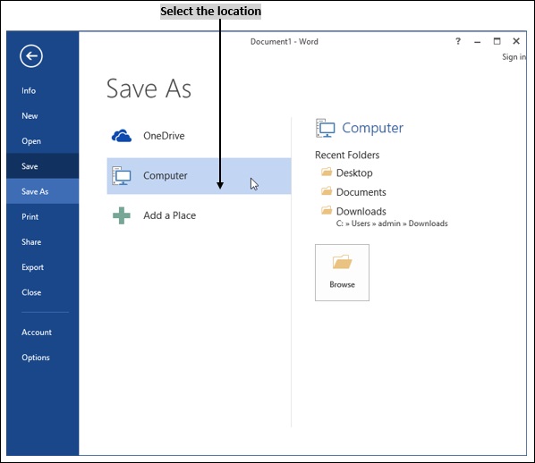
Task: Click the Documents folder icon
Action: point(327,191)
